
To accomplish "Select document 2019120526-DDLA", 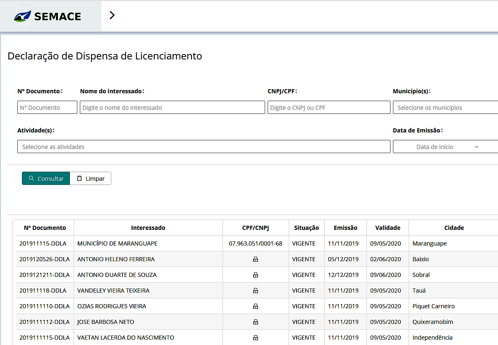I will pos(45,259).
